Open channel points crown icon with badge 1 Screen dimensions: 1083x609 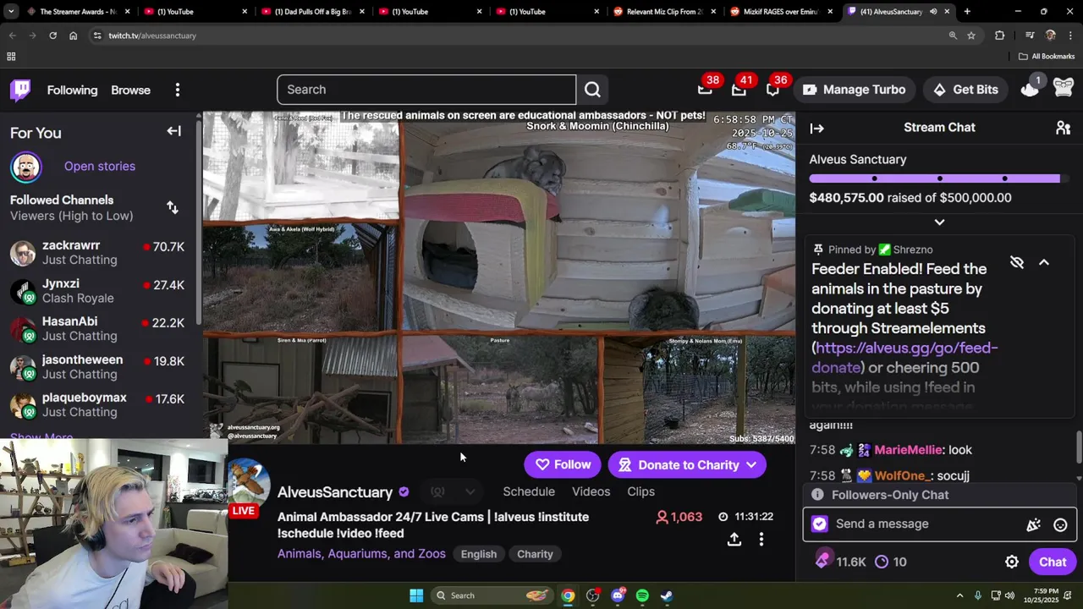click(x=1030, y=89)
